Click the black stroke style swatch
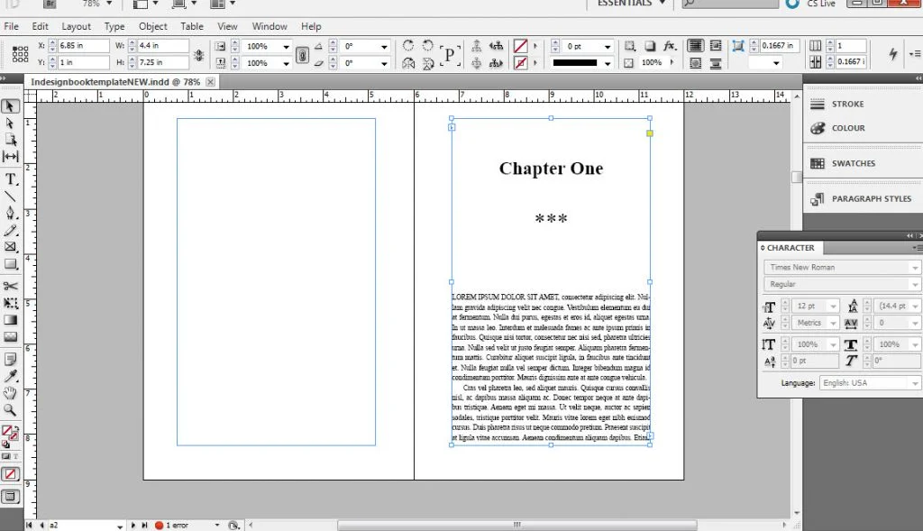Image resolution: width=923 pixels, height=531 pixels. coord(577,62)
